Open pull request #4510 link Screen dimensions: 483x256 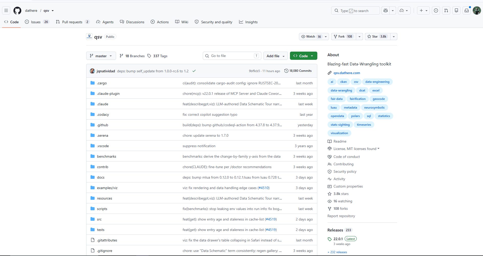tap(263, 188)
